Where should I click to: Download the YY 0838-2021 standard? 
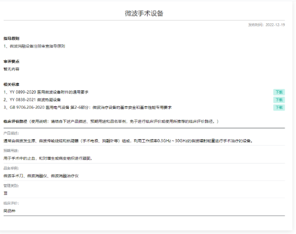279,100
